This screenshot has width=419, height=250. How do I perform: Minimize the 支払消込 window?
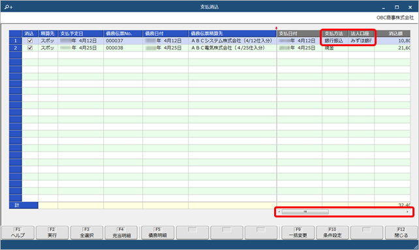click(x=384, y=7)
